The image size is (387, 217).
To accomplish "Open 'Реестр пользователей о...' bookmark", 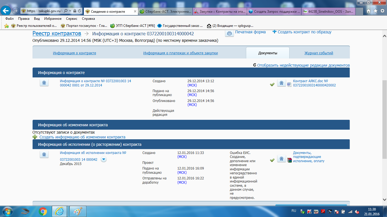I will (34, 26).
